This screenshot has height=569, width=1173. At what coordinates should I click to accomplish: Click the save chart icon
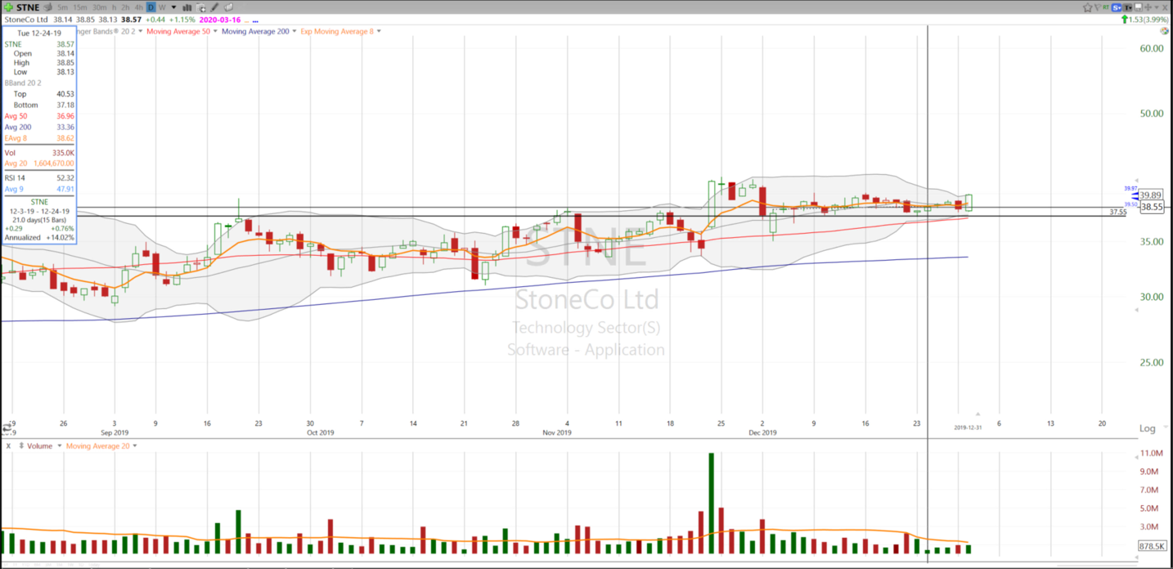[x=1138, y=7]
